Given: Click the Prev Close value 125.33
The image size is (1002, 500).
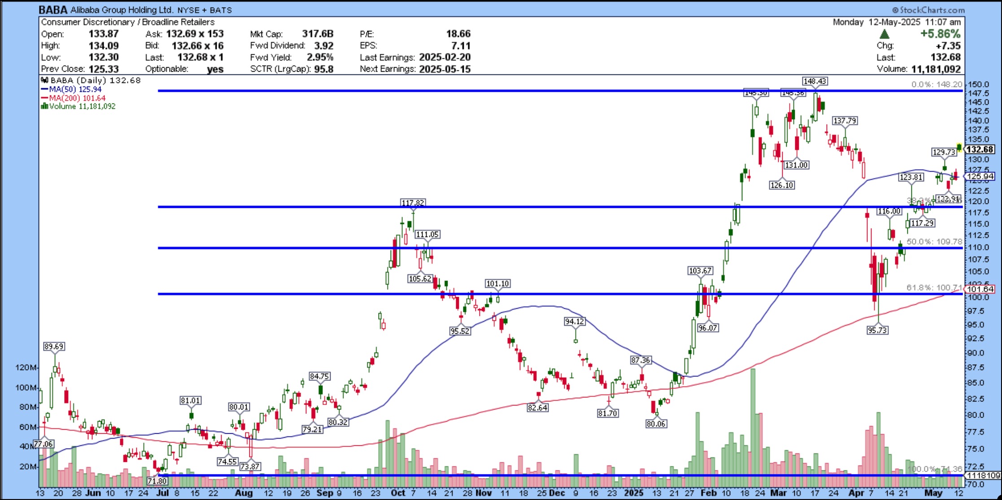Looking at the screenshot, I should pos(104,69).
